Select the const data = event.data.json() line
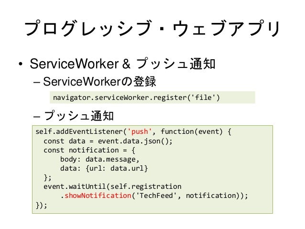This screenshot has width=305, height=229. [108, 141]
